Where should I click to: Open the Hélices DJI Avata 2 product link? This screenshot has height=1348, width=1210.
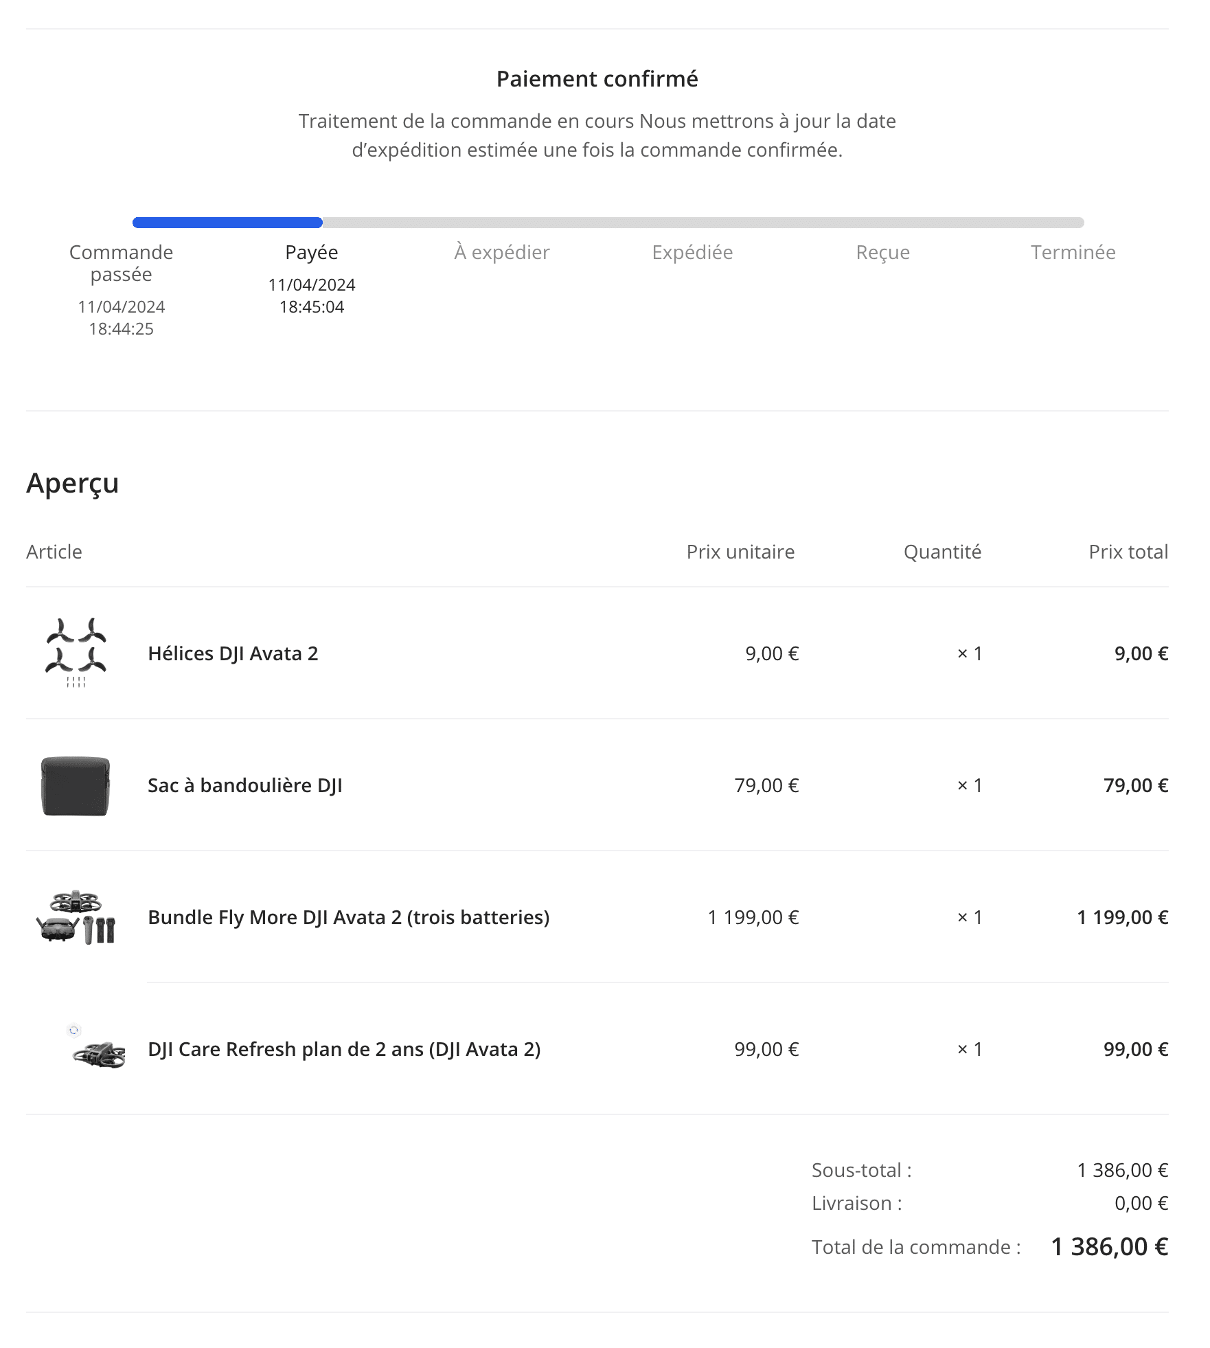233,653
